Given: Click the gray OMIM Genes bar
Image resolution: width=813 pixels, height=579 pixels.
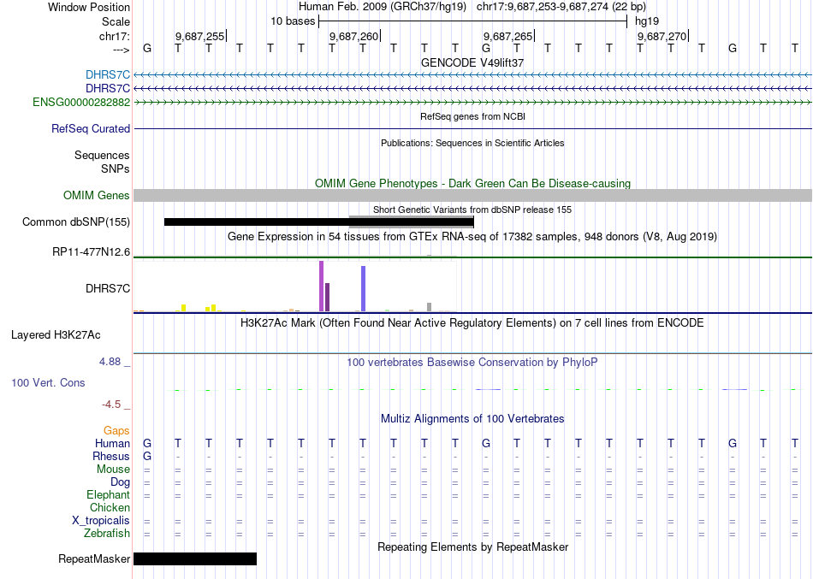Looking at the screenshot, I should [x=473, y=195].
